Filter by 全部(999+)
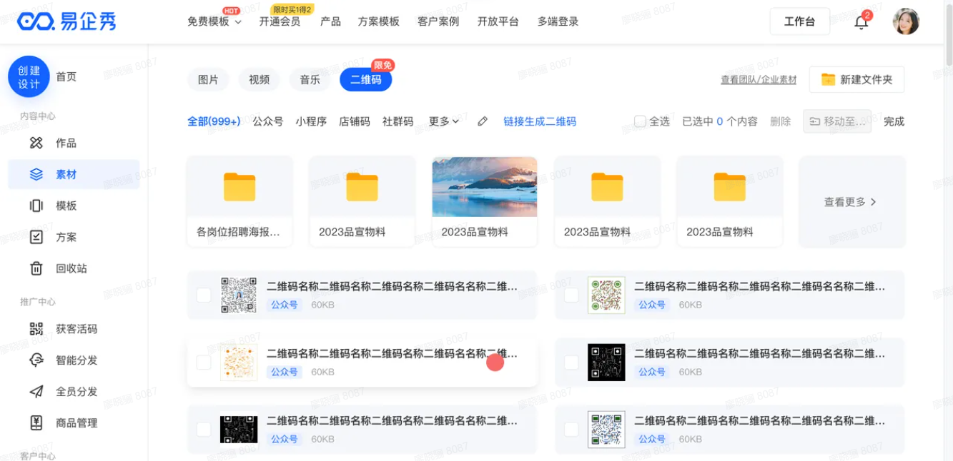 click(214, 121)
